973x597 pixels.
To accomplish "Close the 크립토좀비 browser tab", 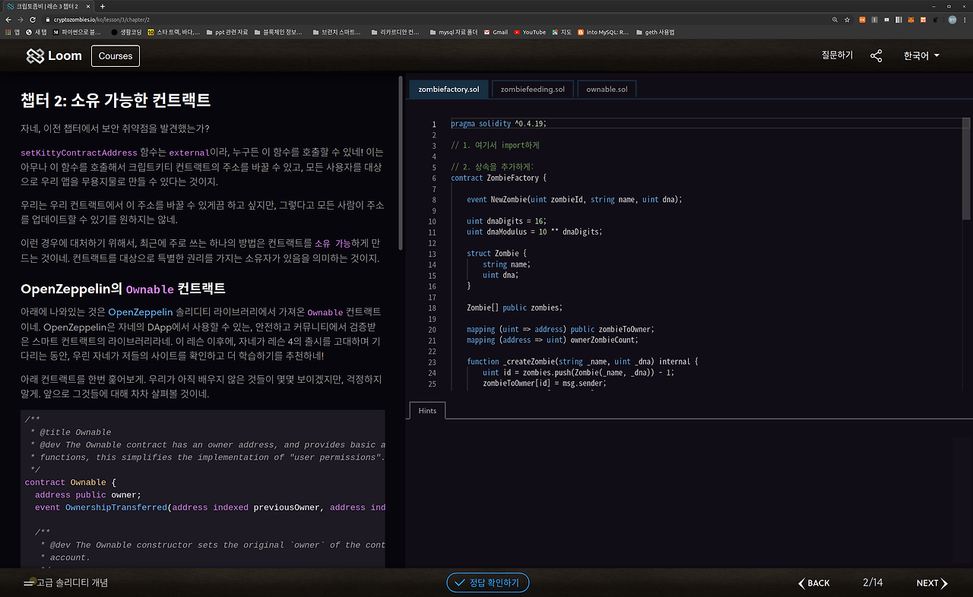I will point(87,6).
